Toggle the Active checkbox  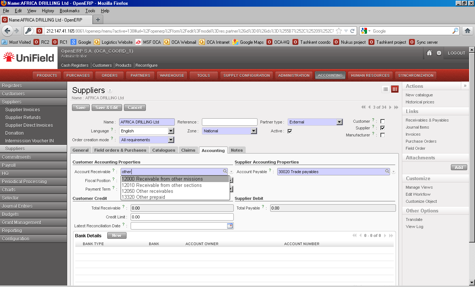tap(290, 131)
